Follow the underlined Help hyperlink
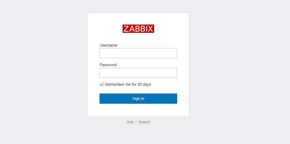This screenshot has width=290, height=144. pos(130,122)
